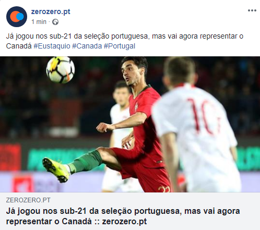Follow the #Portugal hashtag
260x230 pixels.
click(120, 46)
